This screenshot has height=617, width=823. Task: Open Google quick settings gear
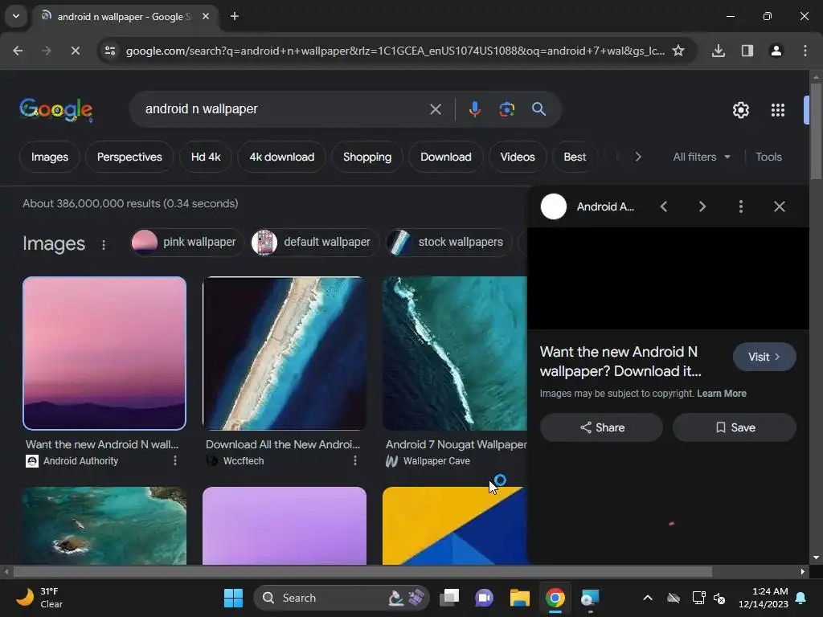[x=740, y=109]
